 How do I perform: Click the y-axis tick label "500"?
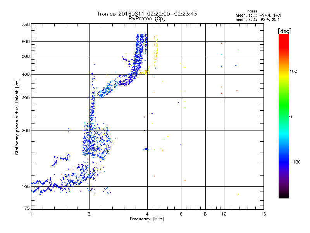(26, 56)
